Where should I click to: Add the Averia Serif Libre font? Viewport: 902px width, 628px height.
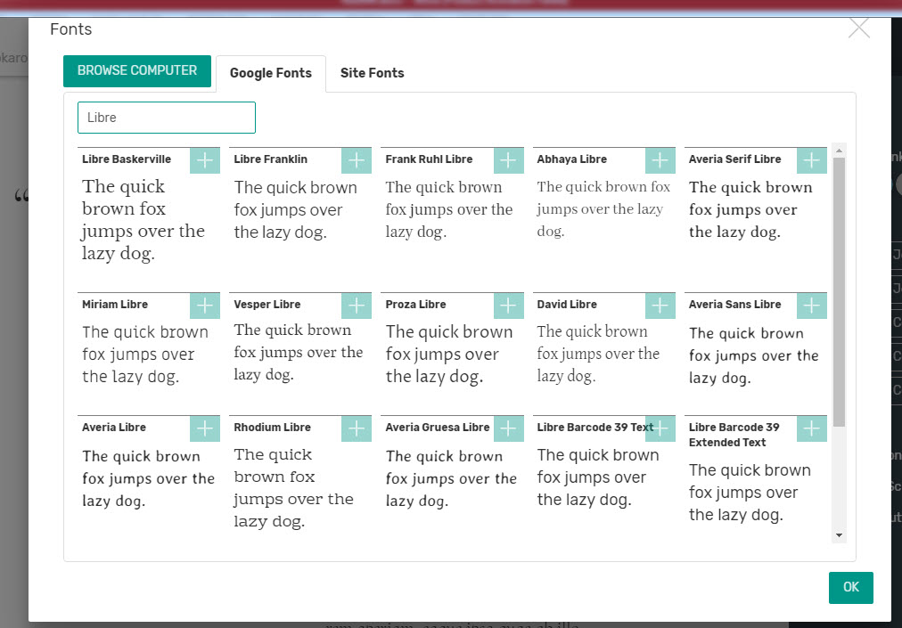pos(811,160)
